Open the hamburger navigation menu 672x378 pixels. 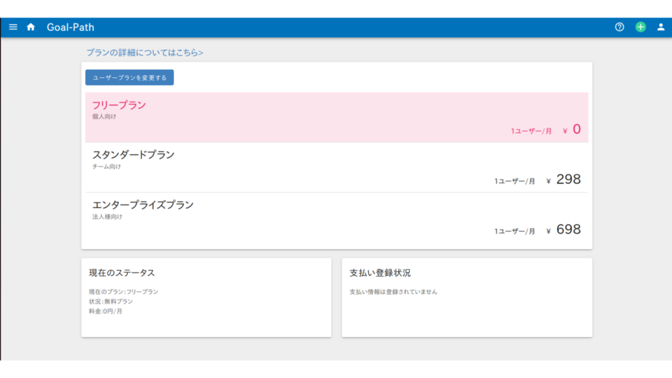coord(13,27)
